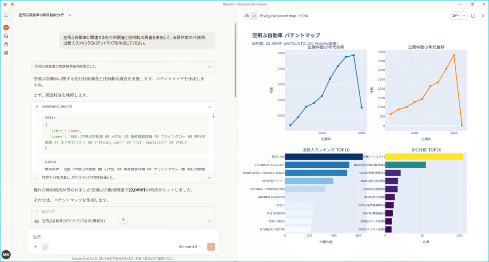The width and height of the screenshot is (489, 262).
Task: Collapse the command_search tool block
Action: coord(209,107)
